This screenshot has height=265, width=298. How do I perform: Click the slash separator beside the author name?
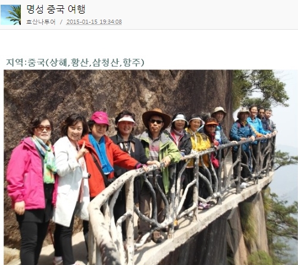[x=61, y=22]
